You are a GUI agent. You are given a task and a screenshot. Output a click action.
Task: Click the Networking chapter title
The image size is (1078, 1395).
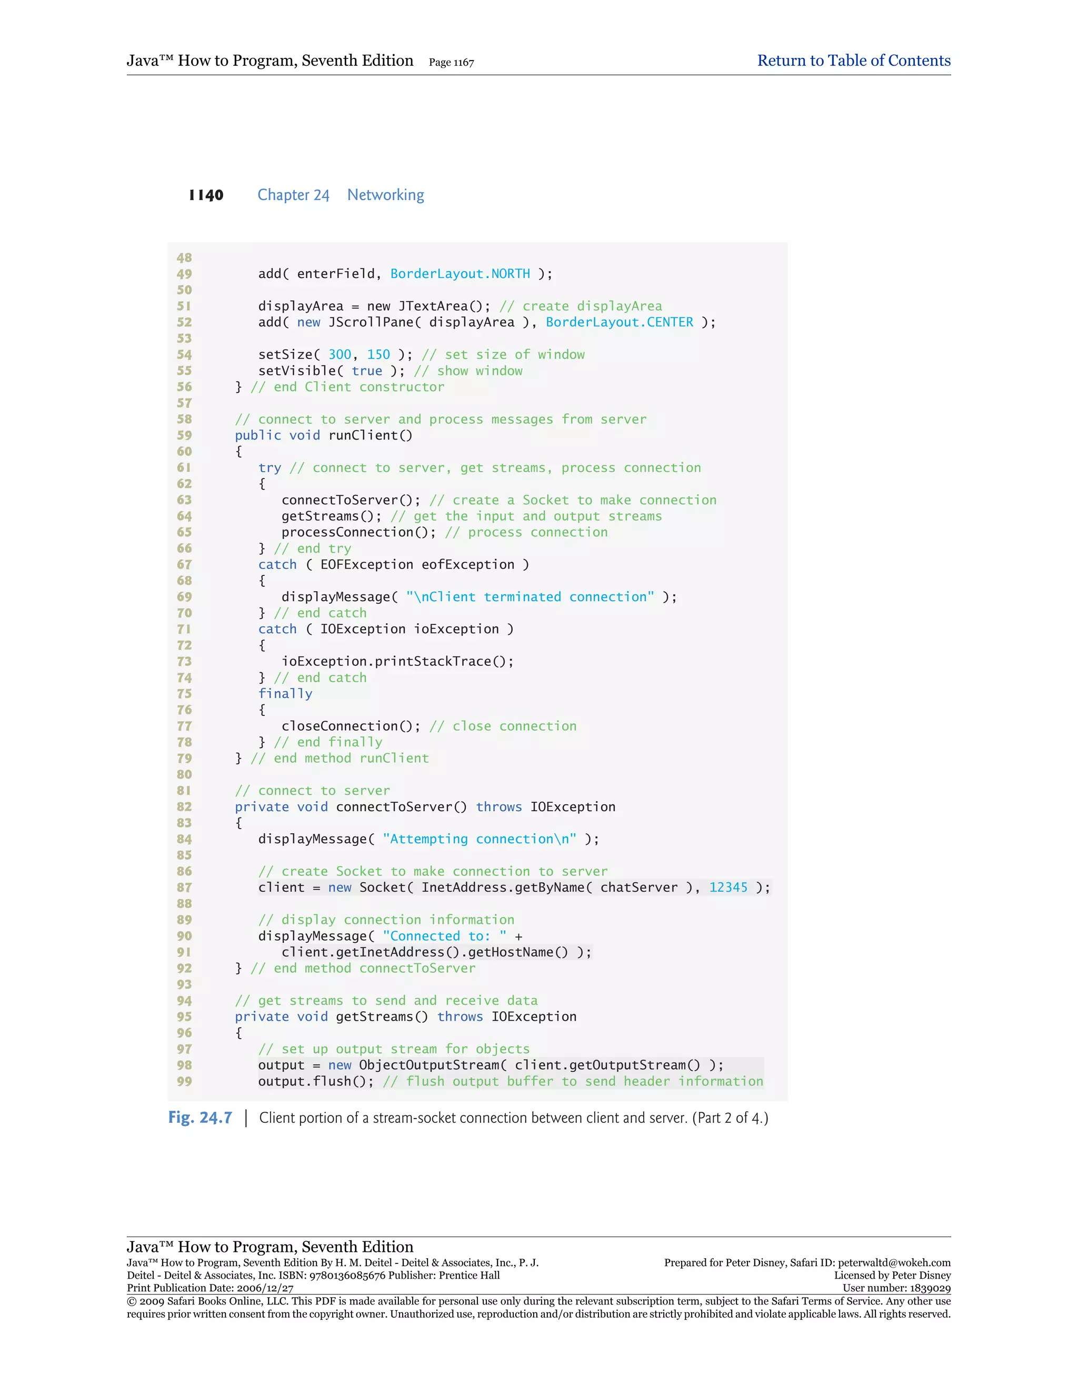(x=385, y=195)
